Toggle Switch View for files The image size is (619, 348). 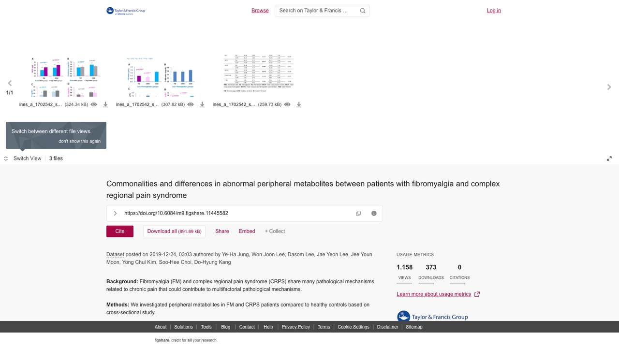tap(23, 159)
